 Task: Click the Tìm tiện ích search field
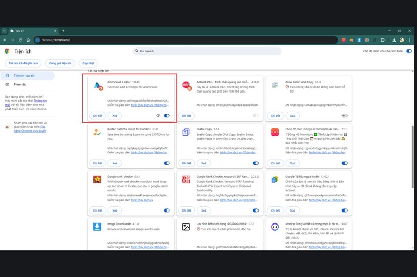(x=207, y=51)
